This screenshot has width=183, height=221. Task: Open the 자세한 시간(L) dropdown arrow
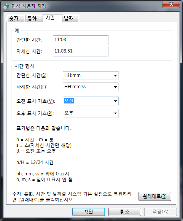(115, 87)
